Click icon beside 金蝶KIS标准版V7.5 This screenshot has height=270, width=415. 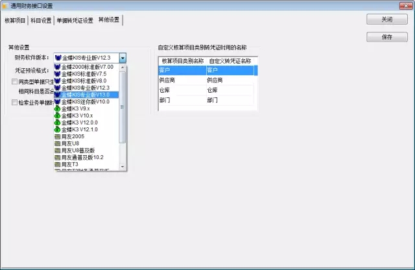click(58, 74)
